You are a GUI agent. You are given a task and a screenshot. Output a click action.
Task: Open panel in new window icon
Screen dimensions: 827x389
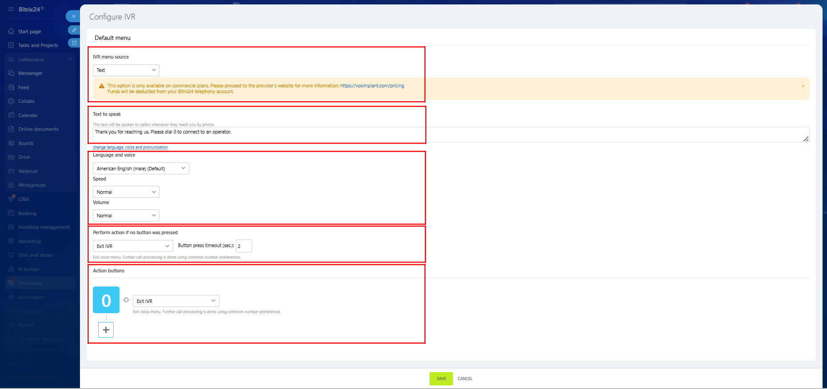[x=74, y=43]
